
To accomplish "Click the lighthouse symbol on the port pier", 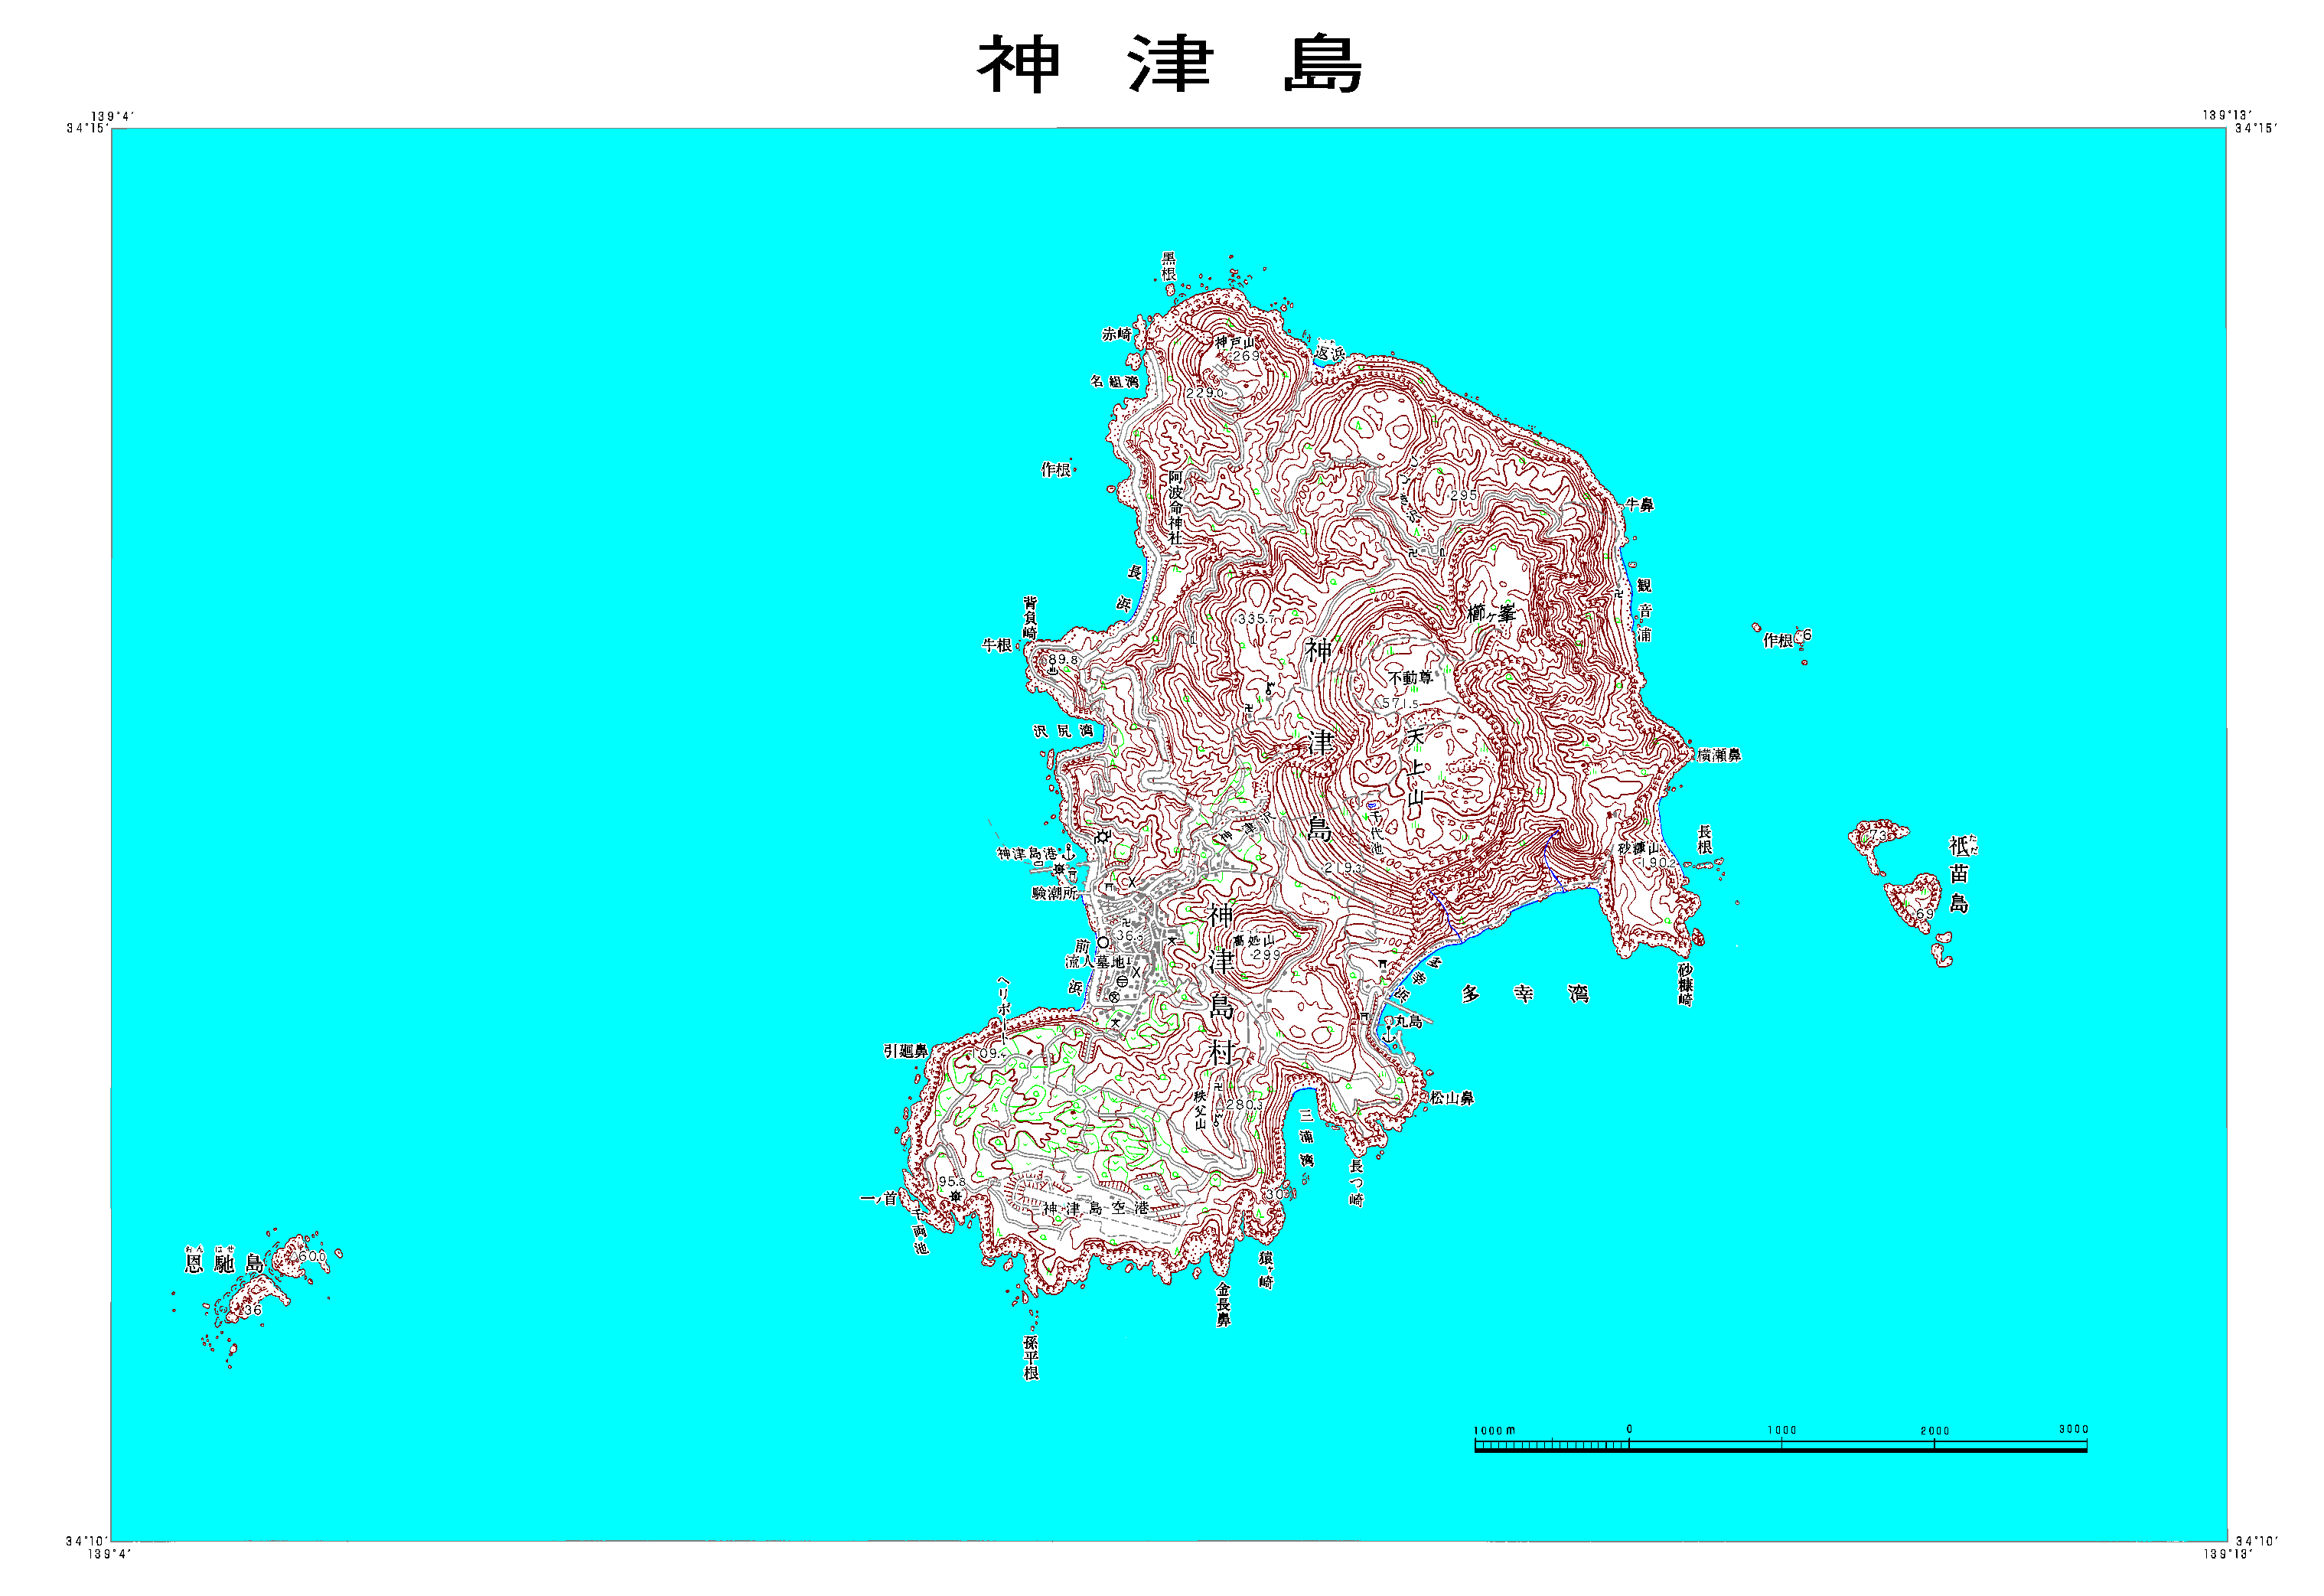I will [x=1059, y=869].
